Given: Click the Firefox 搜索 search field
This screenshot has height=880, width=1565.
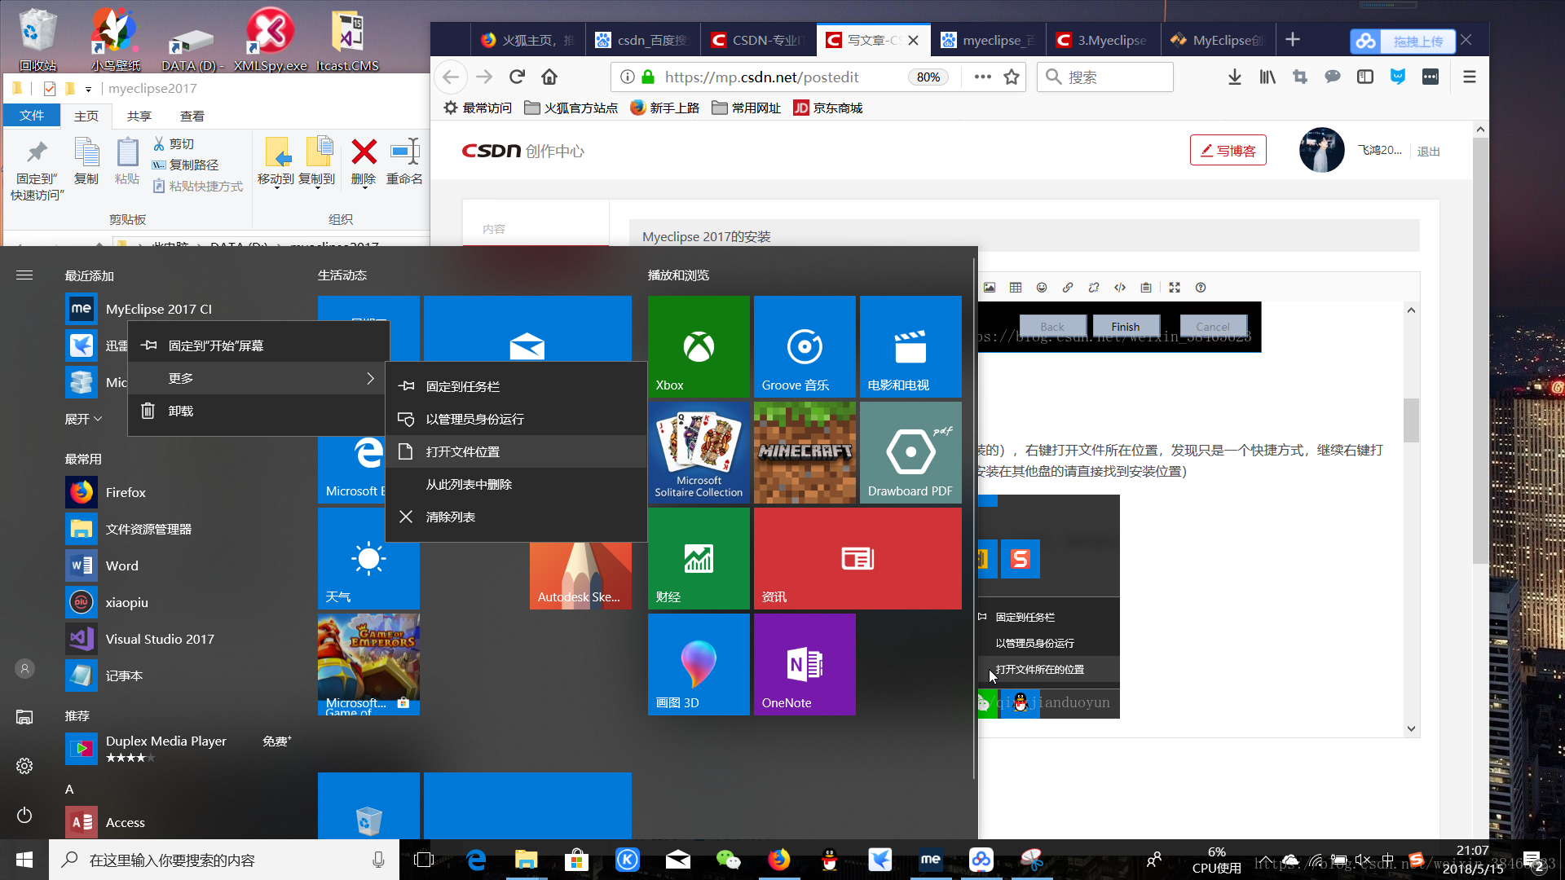Looking at the screenshot, I should click(x=1105, y=77).
